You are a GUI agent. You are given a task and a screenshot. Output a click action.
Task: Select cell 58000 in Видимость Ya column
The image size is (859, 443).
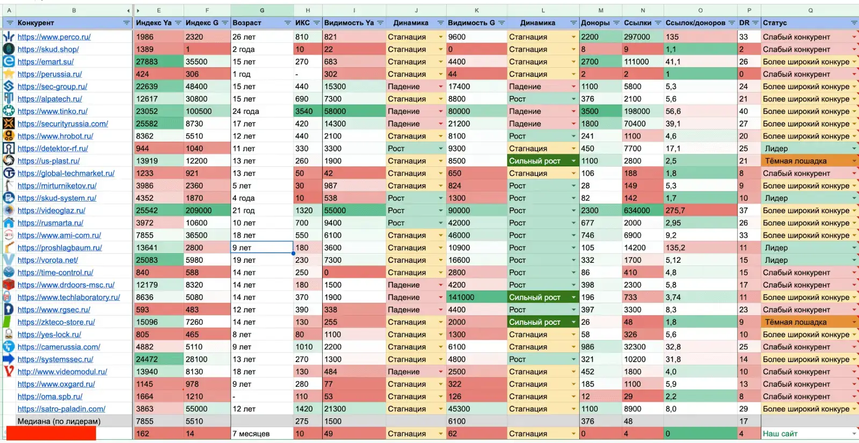click(354, 111)
